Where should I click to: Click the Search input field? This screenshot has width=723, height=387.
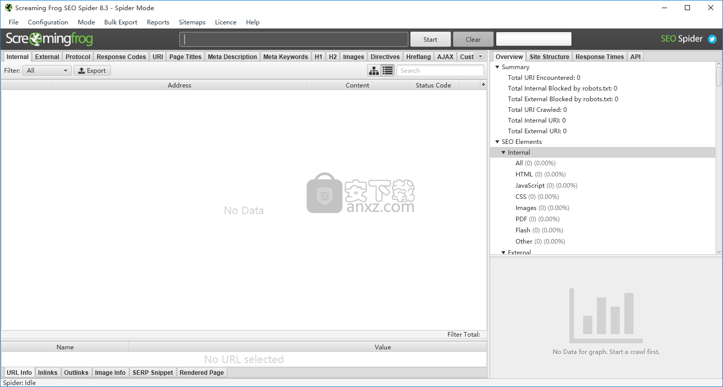[x=440, y=71]
